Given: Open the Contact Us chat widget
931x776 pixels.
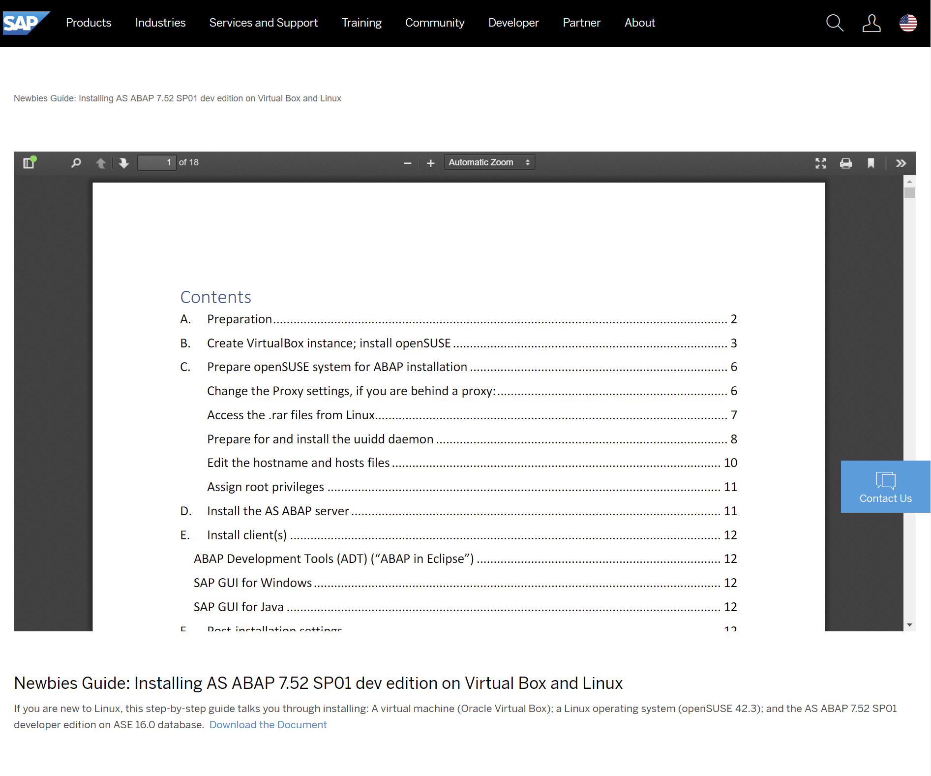Looking at the screenshot, I should (x=885, y=487).
